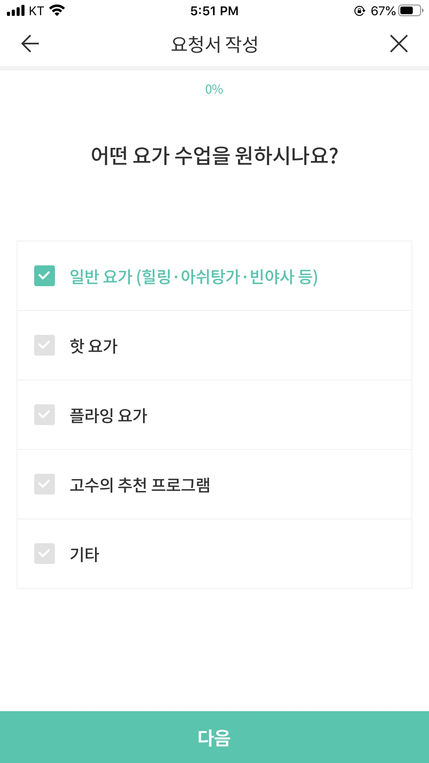Tap the Wi-Fi status icon
This screenshot has width=429, height=763.
[x=57, y=10]
